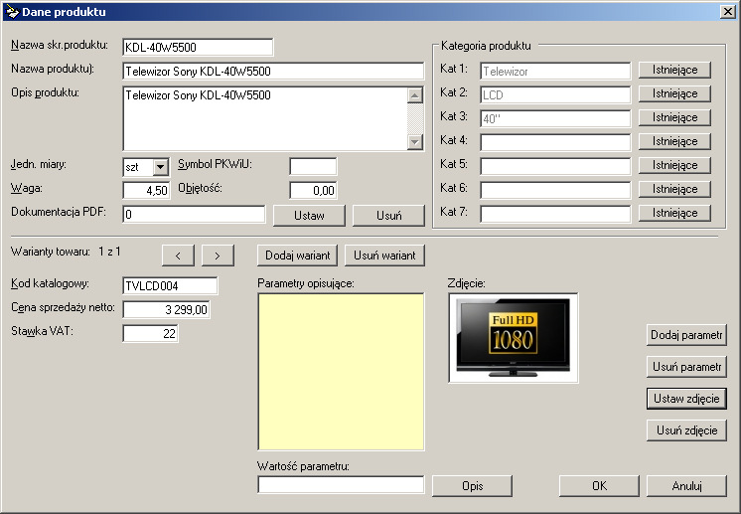The width and height of the screenshot is (741, 514).
Task: Click the Usuń zdjęcie button
Action: 686,430
